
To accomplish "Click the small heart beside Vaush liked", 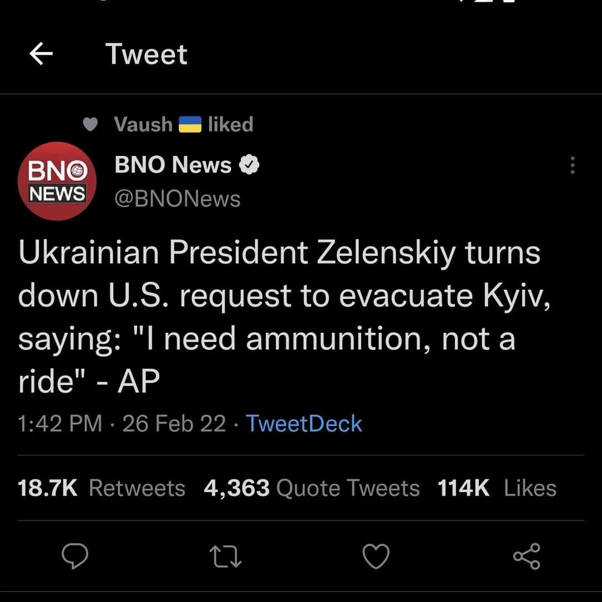I will pyautogui.click(x=90, y=124).
